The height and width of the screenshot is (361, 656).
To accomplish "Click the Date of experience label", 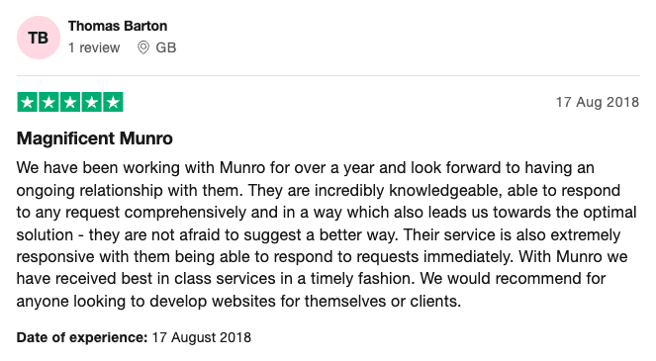I will pos(82,337).
